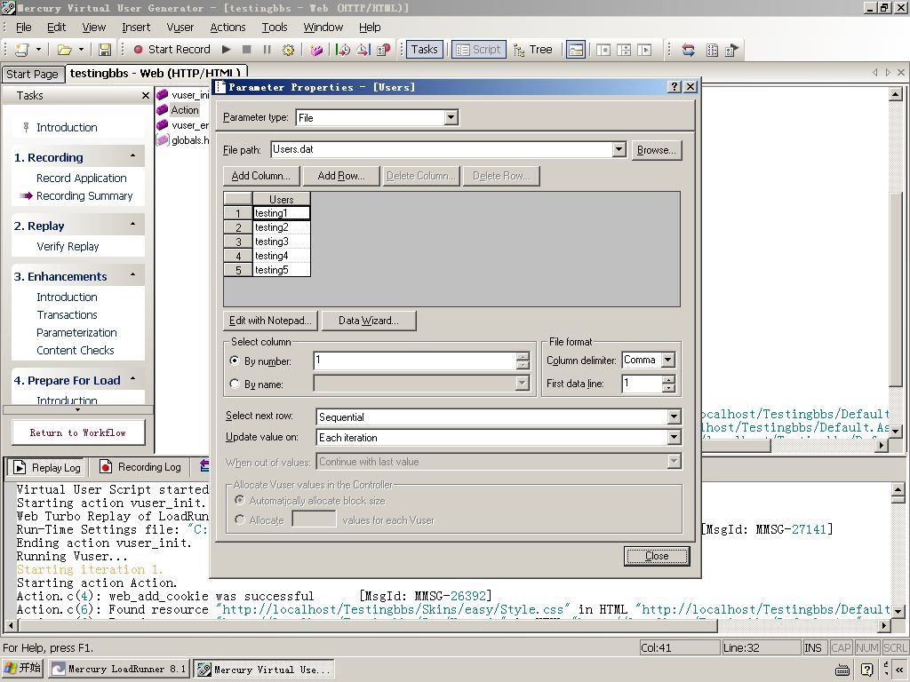Image resolution: width=910 pixels, height=682 pixels.
Task: Click Edit with Notepad... button
Action: pyautogui.click(x=270, y=321)
